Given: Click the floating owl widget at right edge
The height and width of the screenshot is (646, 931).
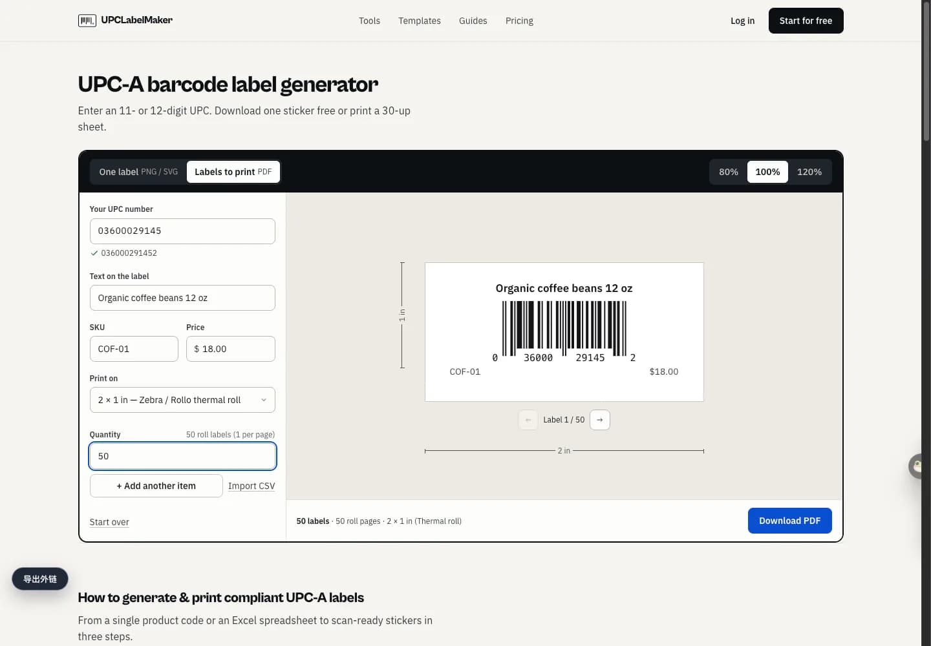Looking at the screenshot, I should point(916,466).
